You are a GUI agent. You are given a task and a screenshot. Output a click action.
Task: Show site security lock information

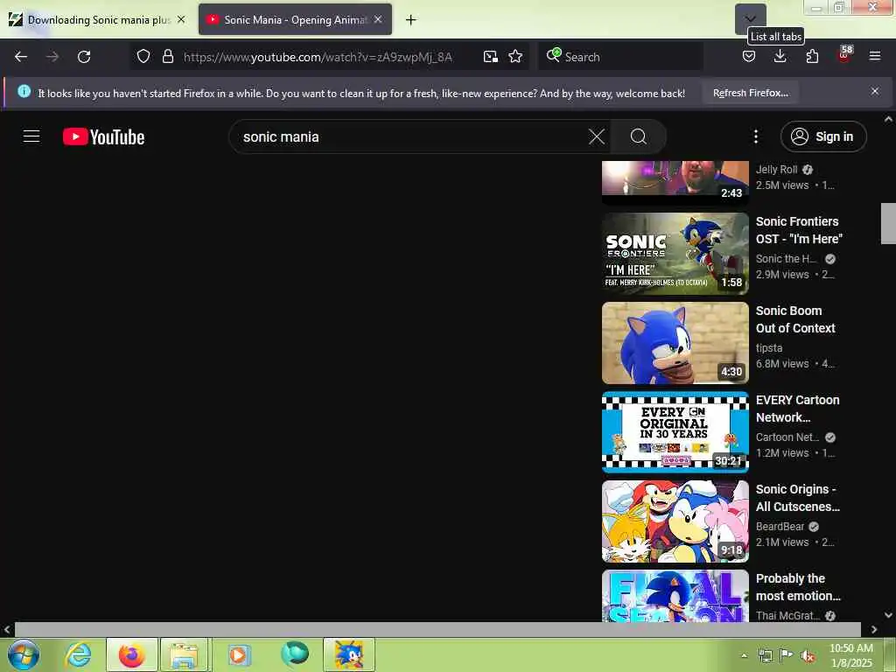(x=167, y=57)
